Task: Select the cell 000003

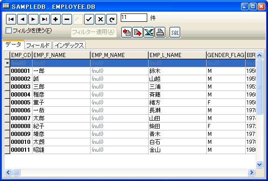Action: [x=21, y=87]
